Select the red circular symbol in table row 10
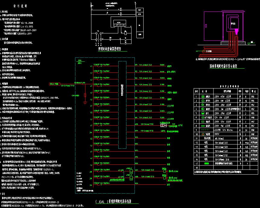Viewport: 260px width, 208px height. click(x=203, y=134)
